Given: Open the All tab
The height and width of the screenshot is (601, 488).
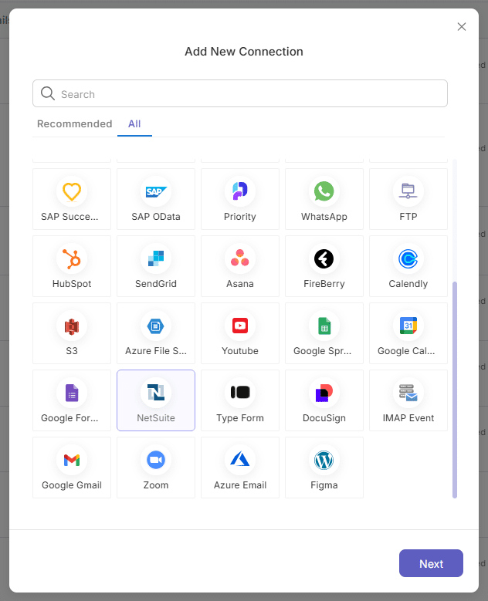Looking at the screenshot, I should point(134,123).
